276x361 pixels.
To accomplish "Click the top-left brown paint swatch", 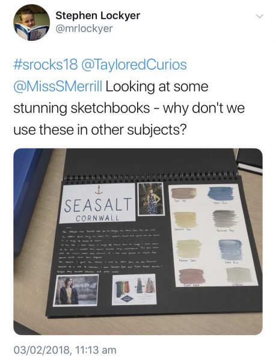I will pyautogui.click(x=184, y=193).
